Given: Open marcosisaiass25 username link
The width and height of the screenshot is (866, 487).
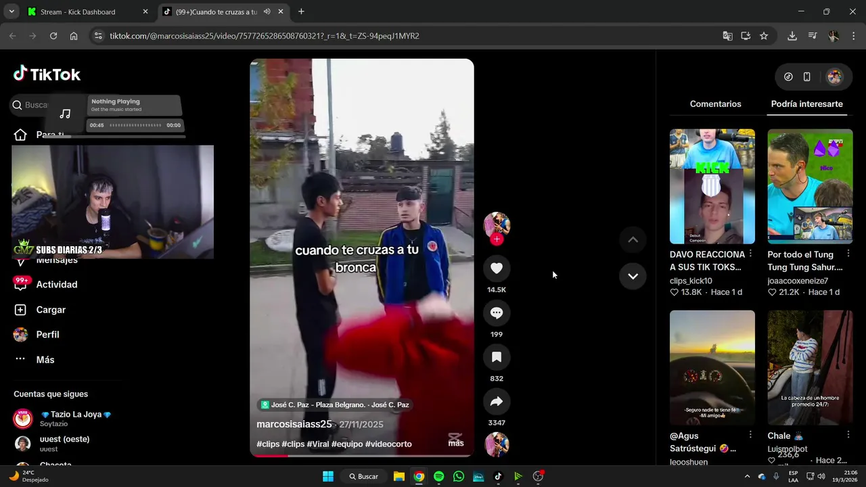Looking at the screenshot, I should click(294, 424).
